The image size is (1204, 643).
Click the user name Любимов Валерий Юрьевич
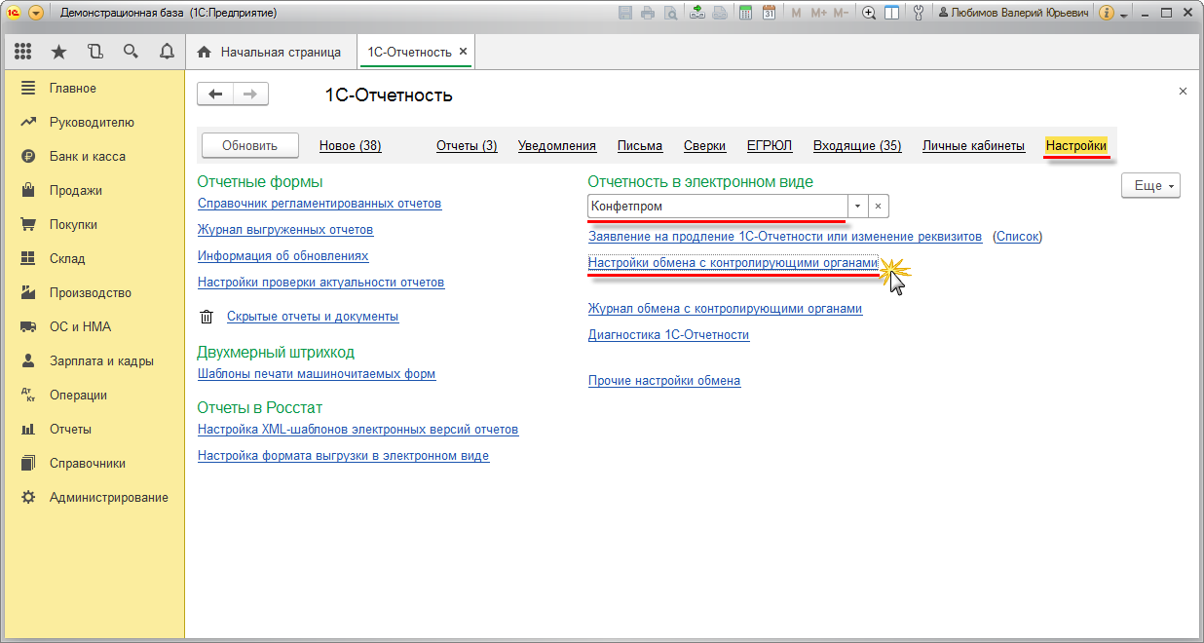coord(1014,14)
